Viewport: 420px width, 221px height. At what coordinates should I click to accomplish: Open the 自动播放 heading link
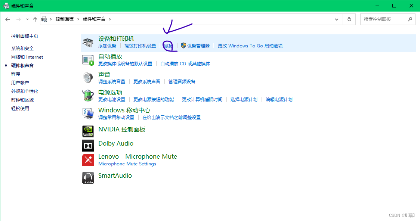110,57
